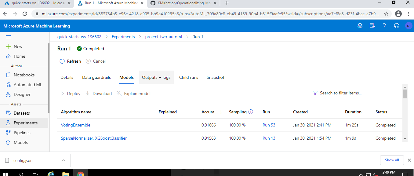Open the Child runs tab

(189, 77)
